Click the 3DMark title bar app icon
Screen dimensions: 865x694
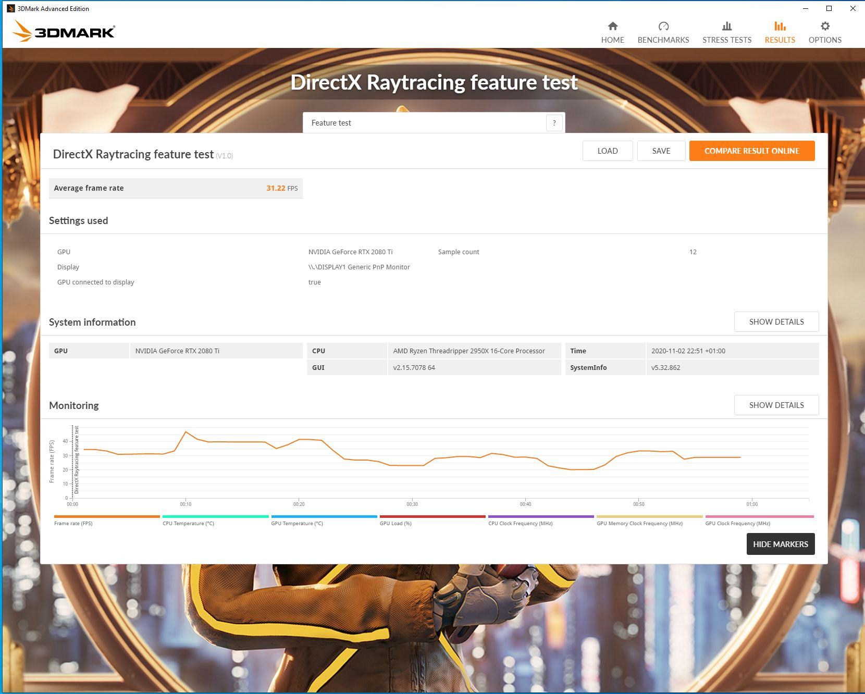pos(10,8)
